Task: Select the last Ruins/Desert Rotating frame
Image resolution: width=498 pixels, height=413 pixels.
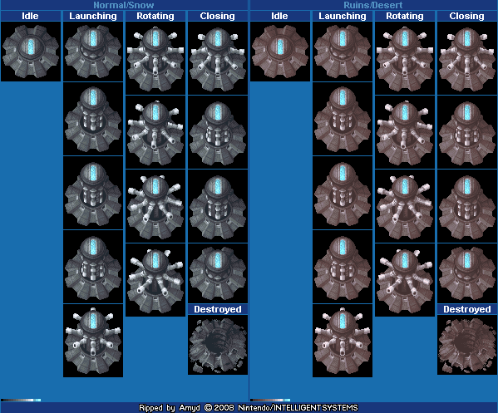Action: click(405, 280)
